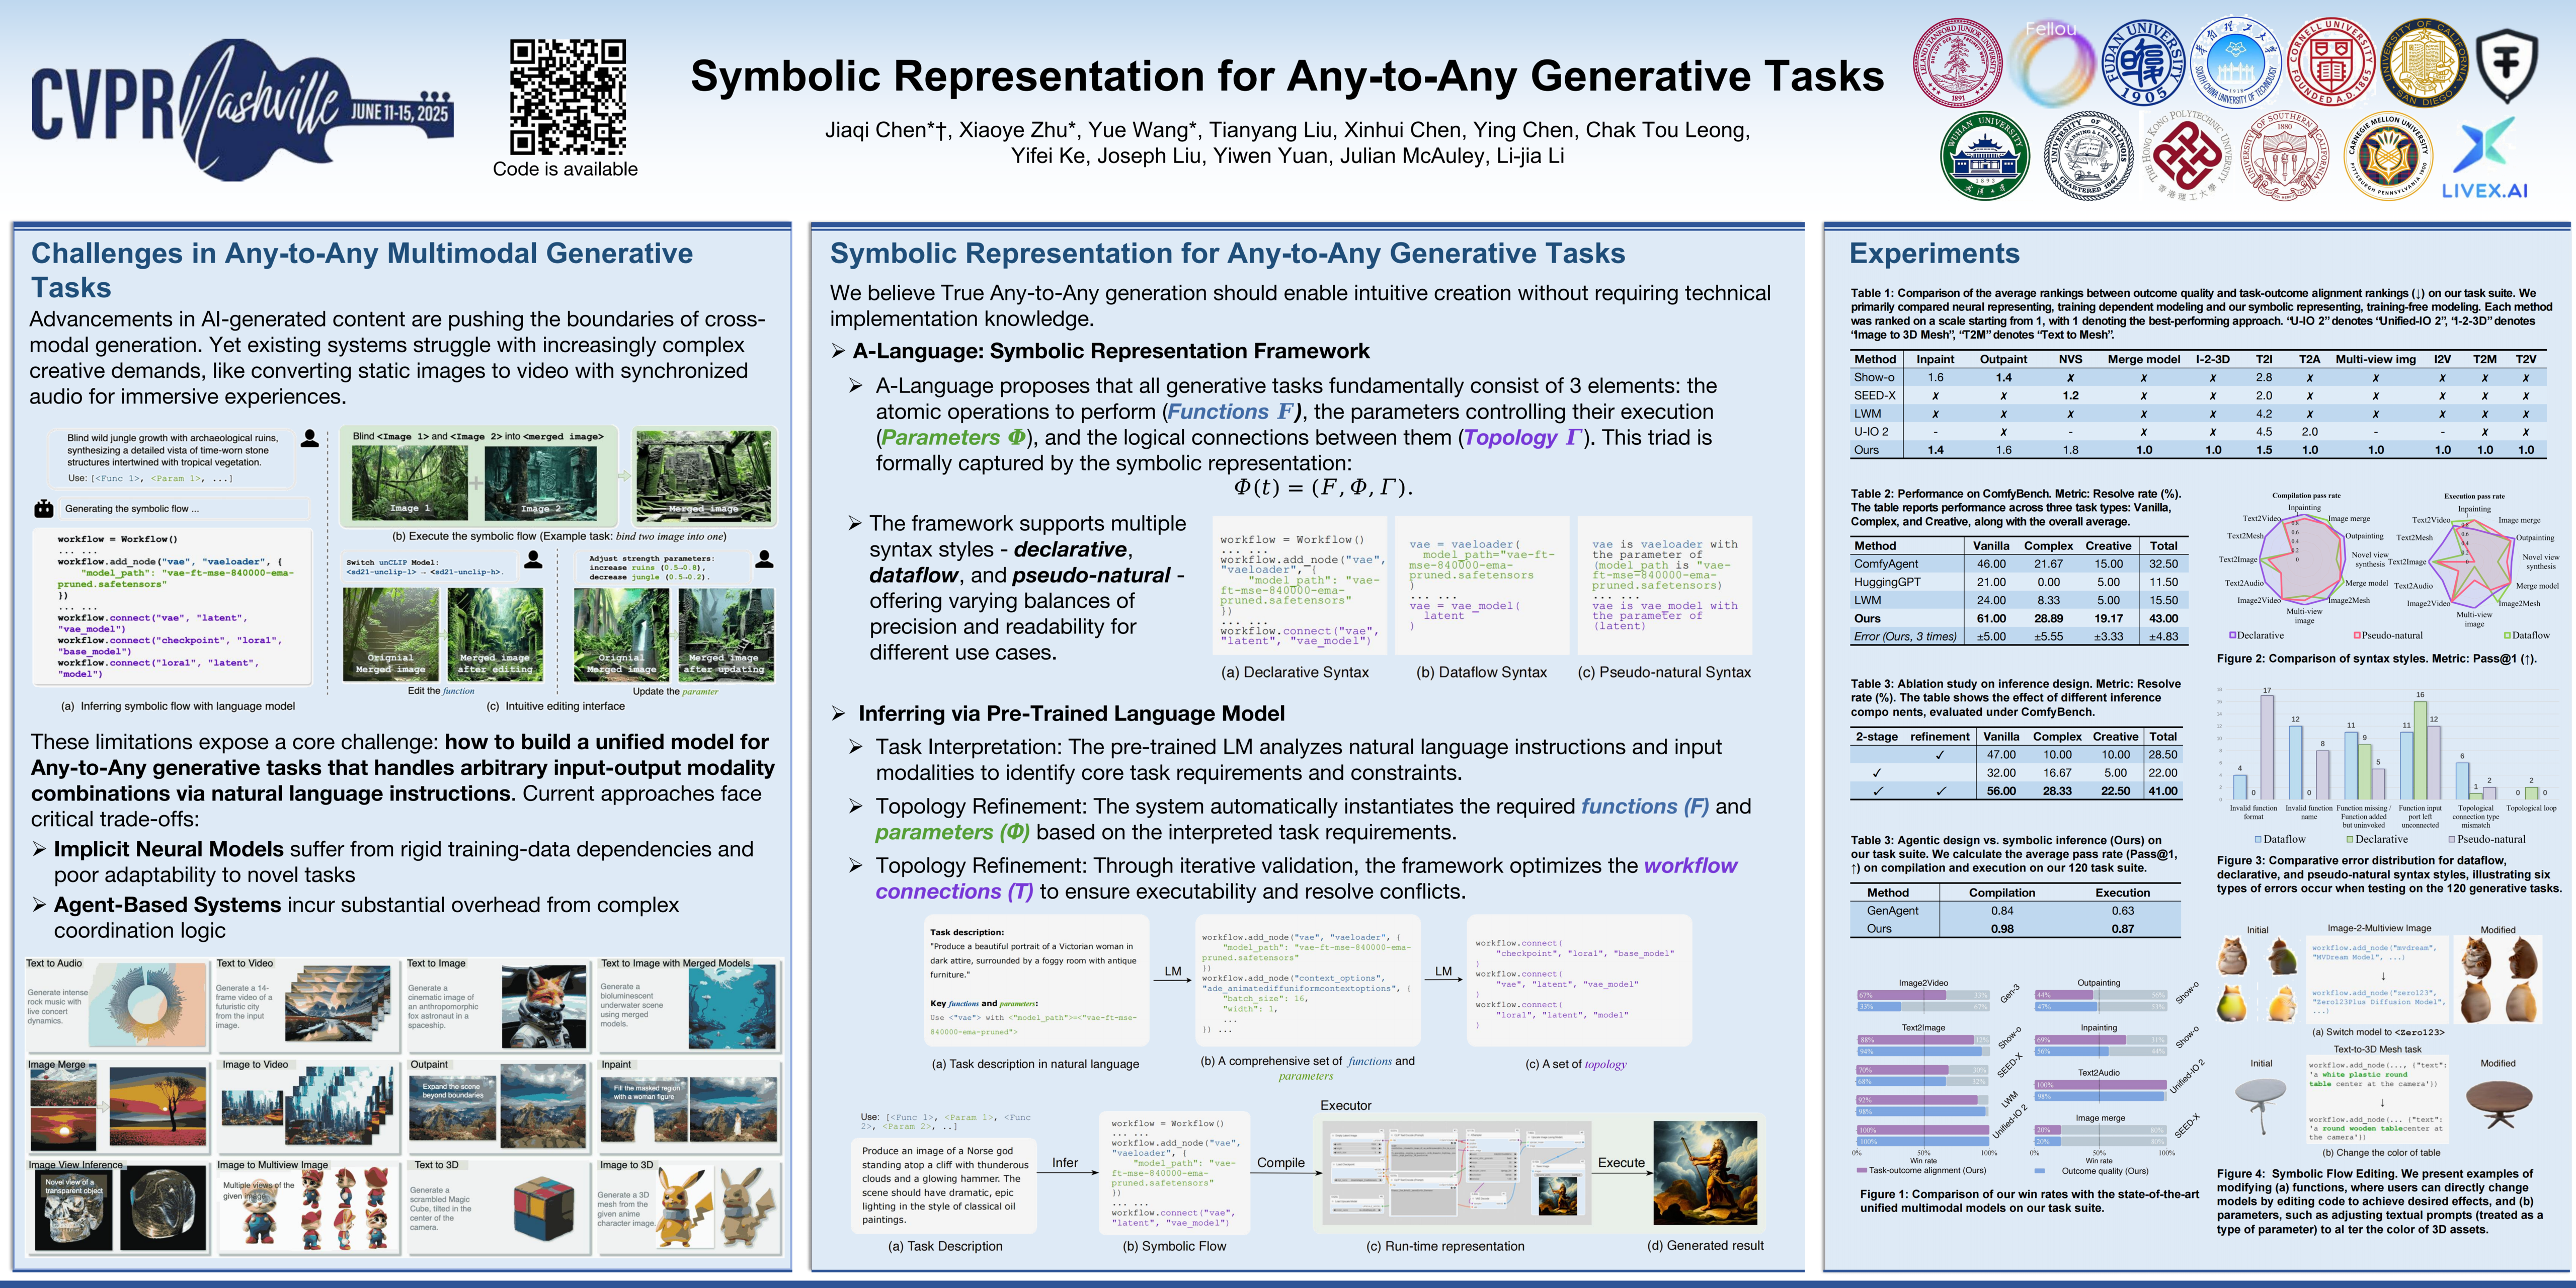This screenshot has height=1288, width=2576.
Task: Click the green Wuhan University seal
Action: [1984, 156]
